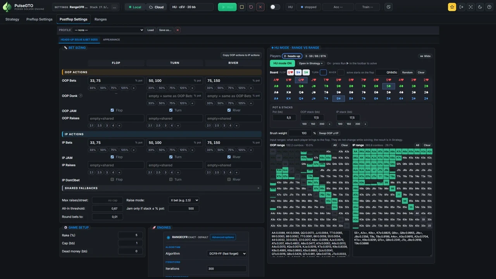Click the red reset arrow icon in toolbar
Viewport: 496px width, 279px height.
[251, 7]
